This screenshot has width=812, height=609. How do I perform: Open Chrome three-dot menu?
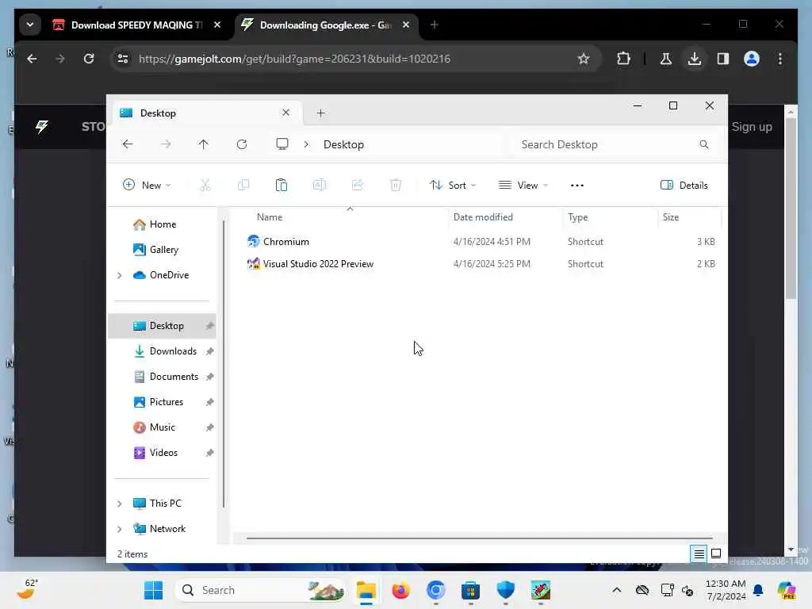pos(780,59)
